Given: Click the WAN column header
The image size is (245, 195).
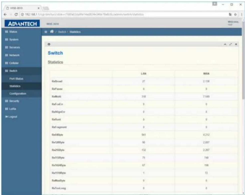Looking at the screenshot, I should [x=206, y=73].
